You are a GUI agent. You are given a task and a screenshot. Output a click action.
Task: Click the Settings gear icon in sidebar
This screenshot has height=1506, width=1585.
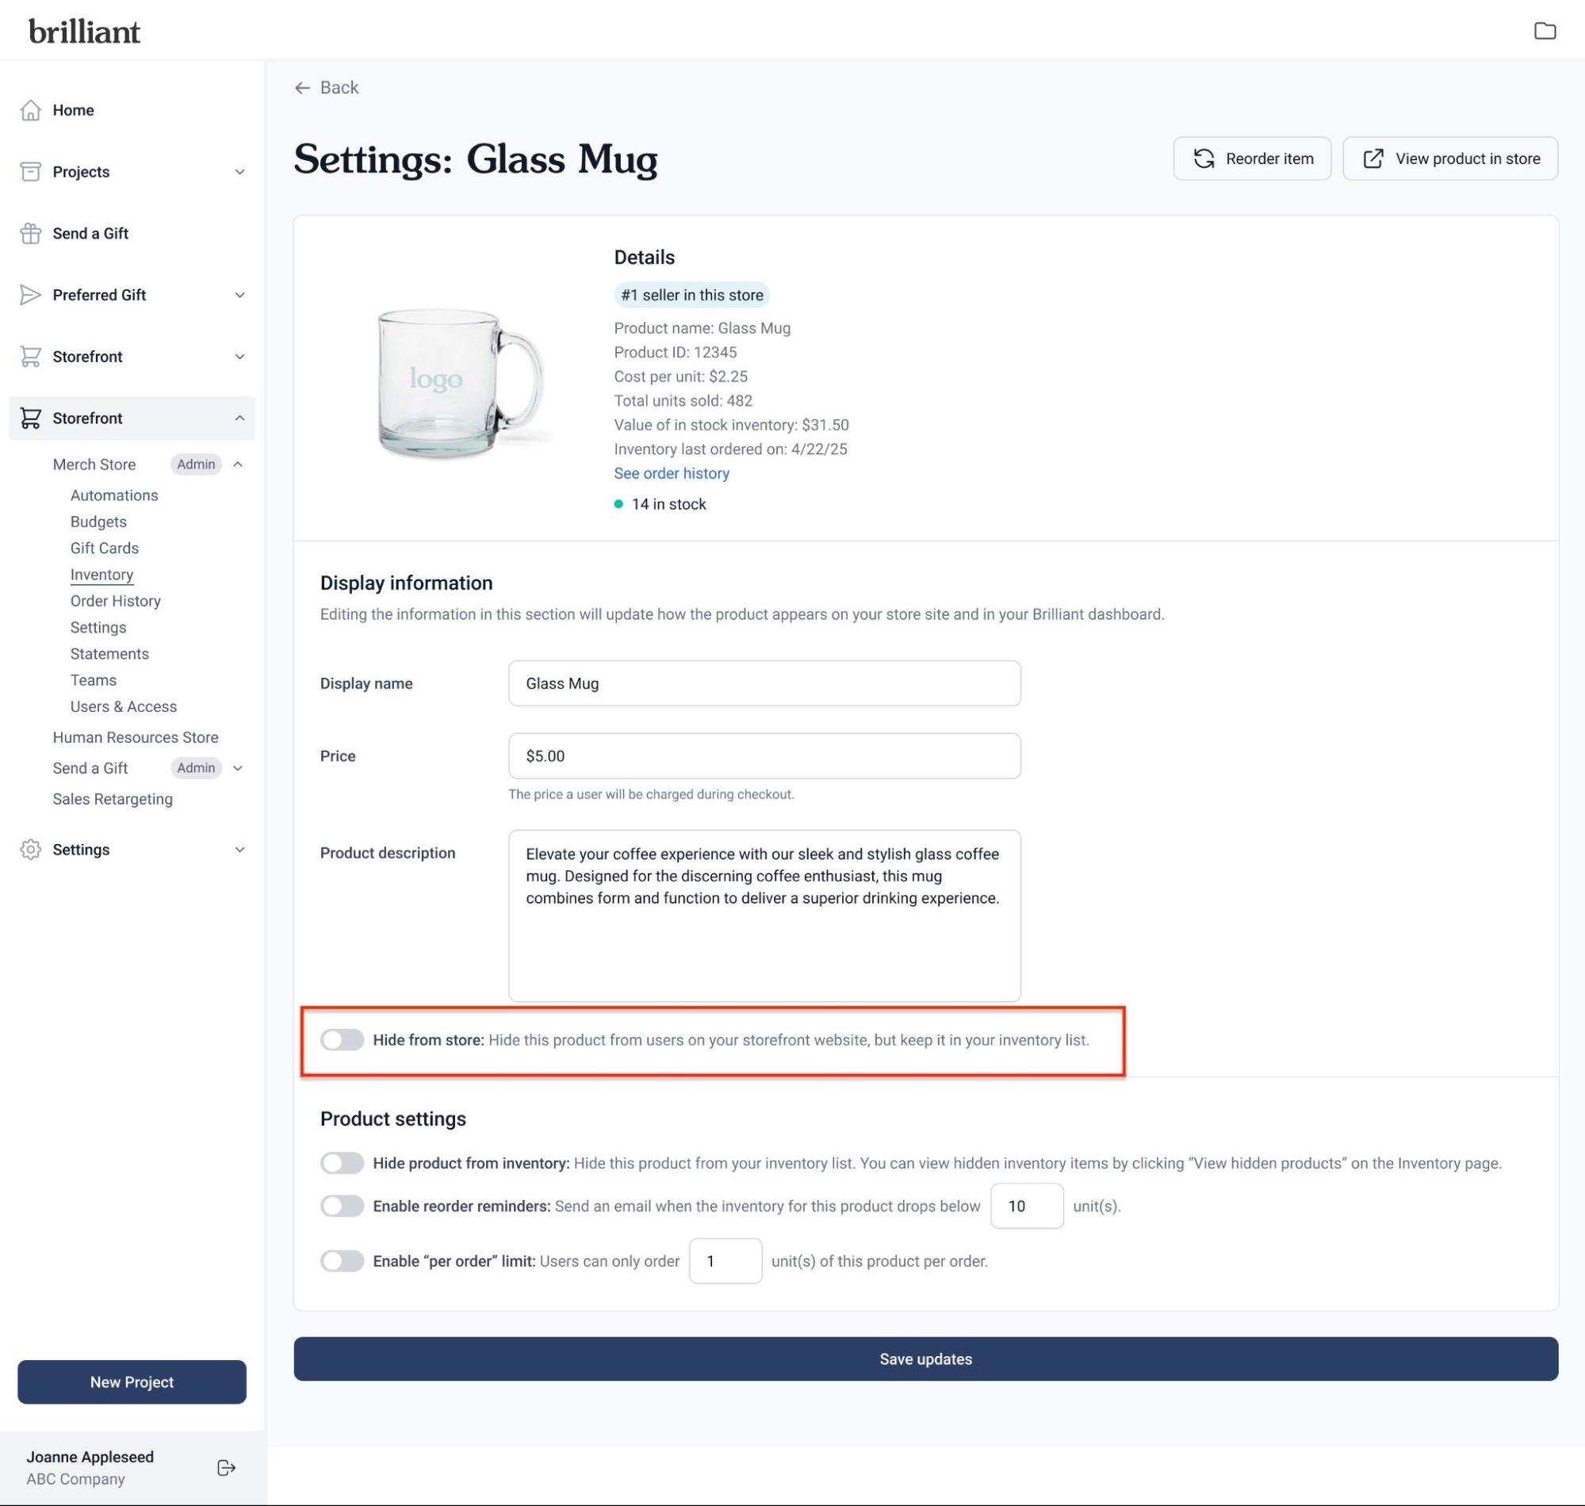[30, 850]
